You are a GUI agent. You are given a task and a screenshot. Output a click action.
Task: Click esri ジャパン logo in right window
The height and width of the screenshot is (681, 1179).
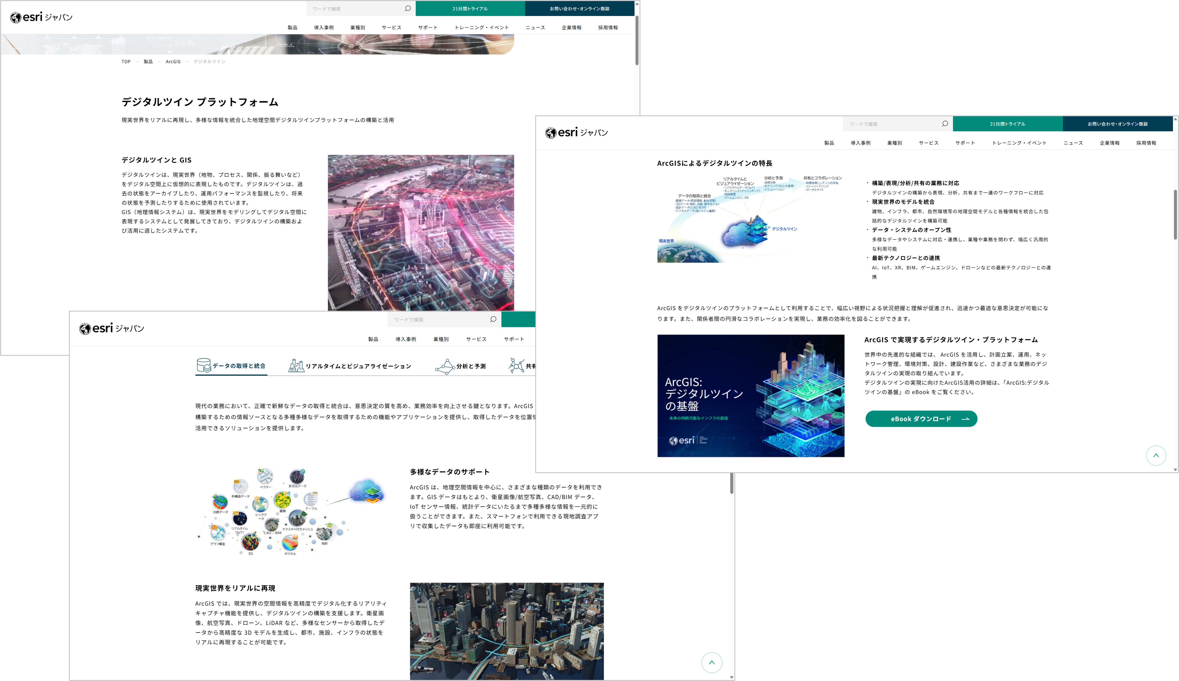576,133
